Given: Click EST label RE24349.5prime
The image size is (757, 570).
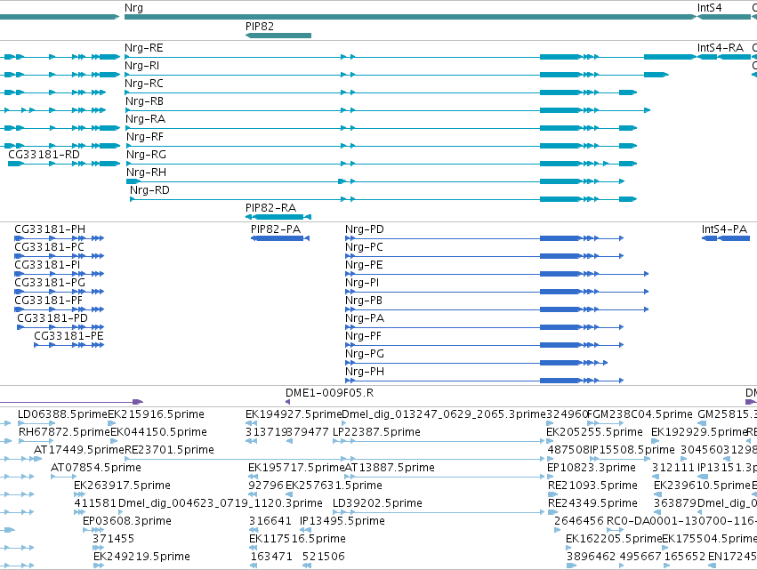Looking at the screenshot, I should tap(592, 503).
